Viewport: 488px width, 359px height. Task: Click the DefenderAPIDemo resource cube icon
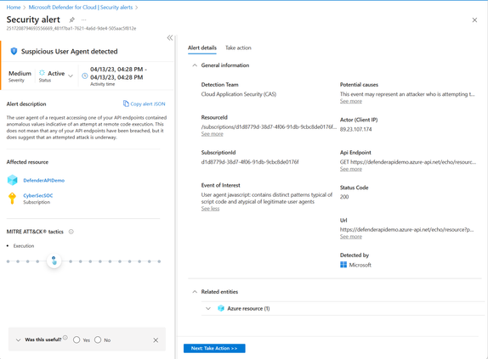[x=13, y=180]
